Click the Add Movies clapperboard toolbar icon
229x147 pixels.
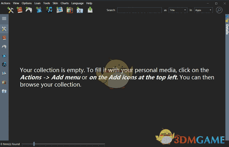click(x=39, y=10)
